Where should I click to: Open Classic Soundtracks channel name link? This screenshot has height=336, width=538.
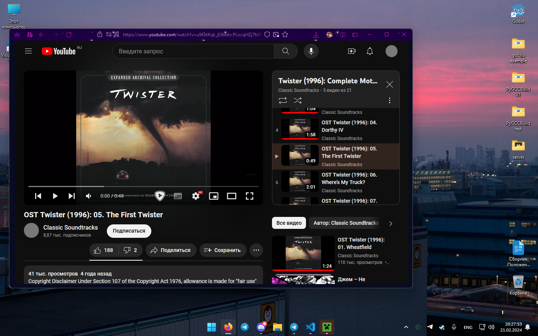point(71,227)
